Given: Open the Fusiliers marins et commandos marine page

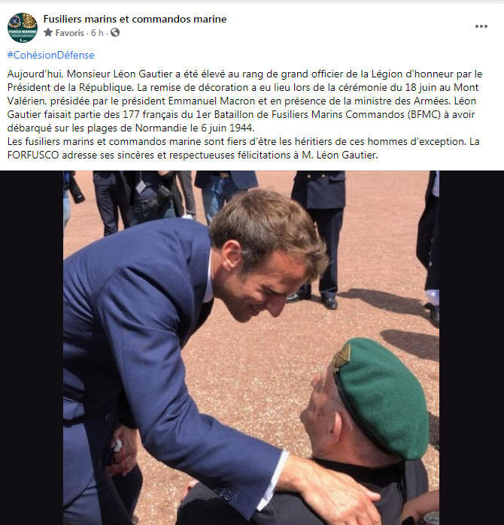Looking at the screenshot, I should 135,19.
